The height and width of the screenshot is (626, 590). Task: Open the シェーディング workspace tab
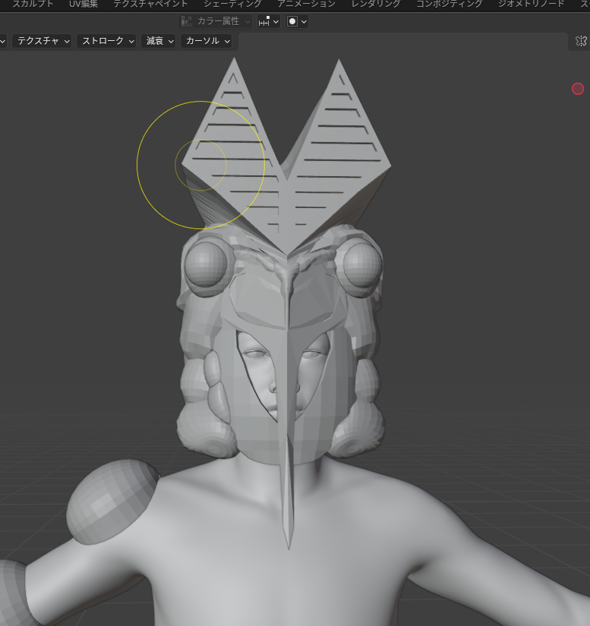pyautogui.click(x=232, y=4)
